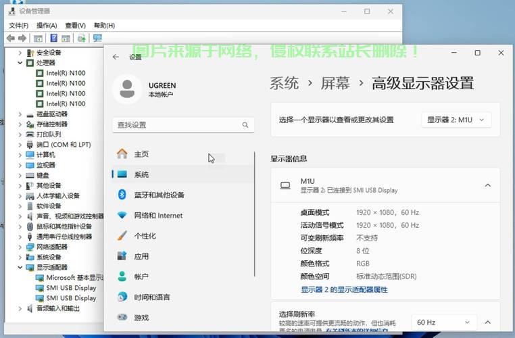Screen dimensions: 515x338
Task: Expand the 音频输入和输出 node
Action: (x=20, y=308)
